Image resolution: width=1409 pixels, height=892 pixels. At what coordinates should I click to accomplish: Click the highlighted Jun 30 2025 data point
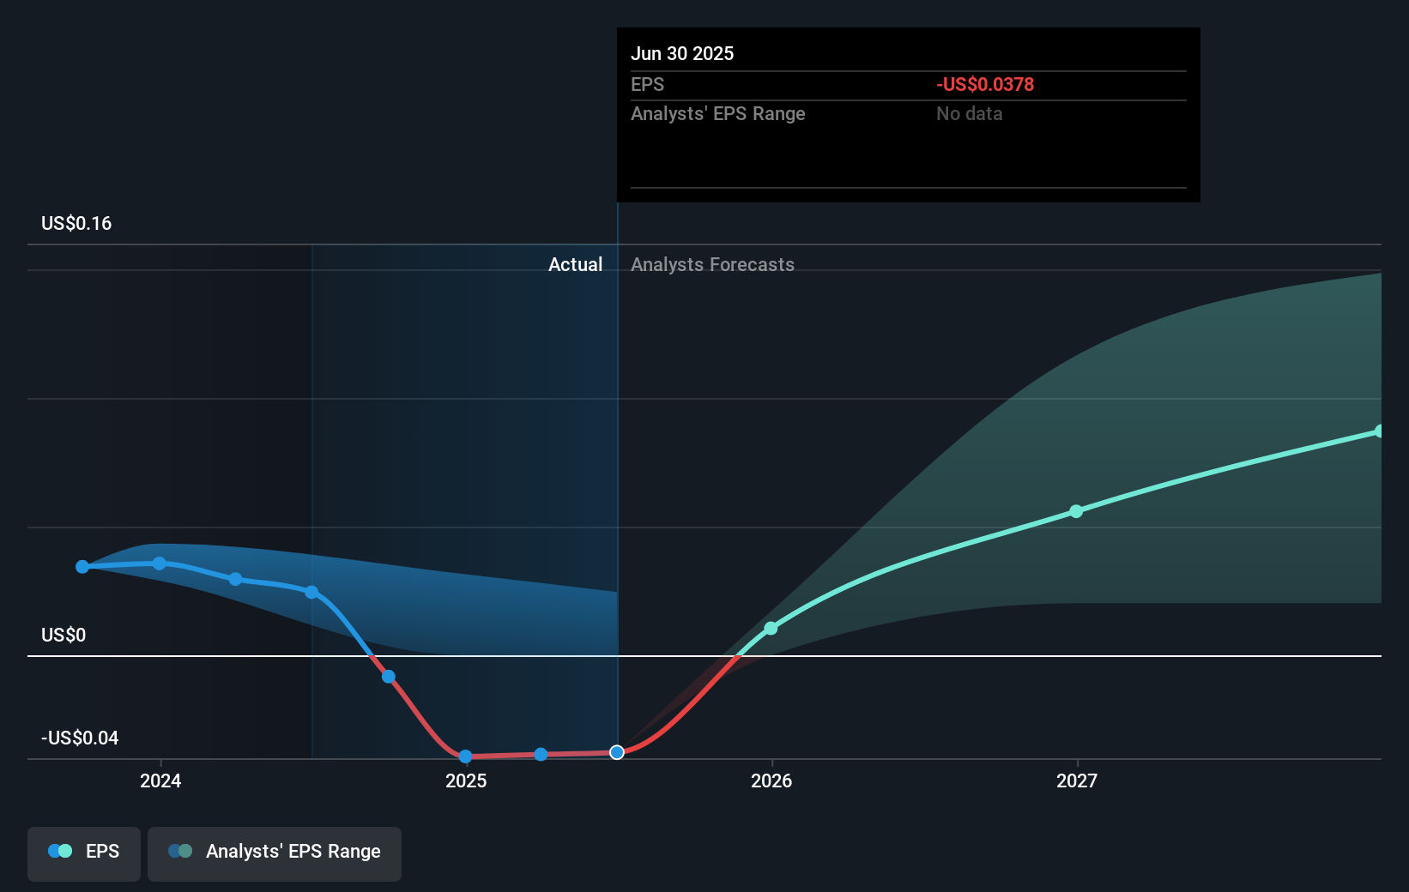617,752
